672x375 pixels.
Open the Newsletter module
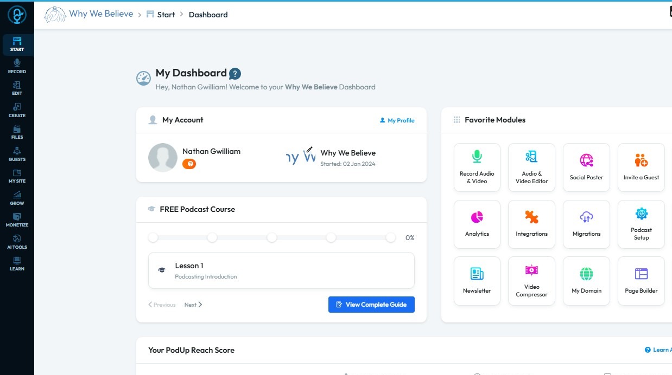click(x=477, y=281)
